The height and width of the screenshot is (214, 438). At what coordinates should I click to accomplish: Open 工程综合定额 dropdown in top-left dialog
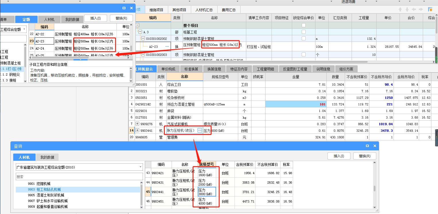pyautogui.click(x=24, y=29)
